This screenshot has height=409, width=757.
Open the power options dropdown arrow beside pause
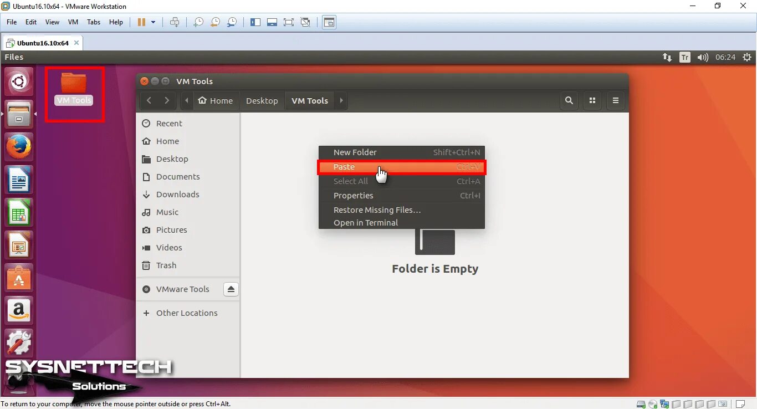coord(154,22)
